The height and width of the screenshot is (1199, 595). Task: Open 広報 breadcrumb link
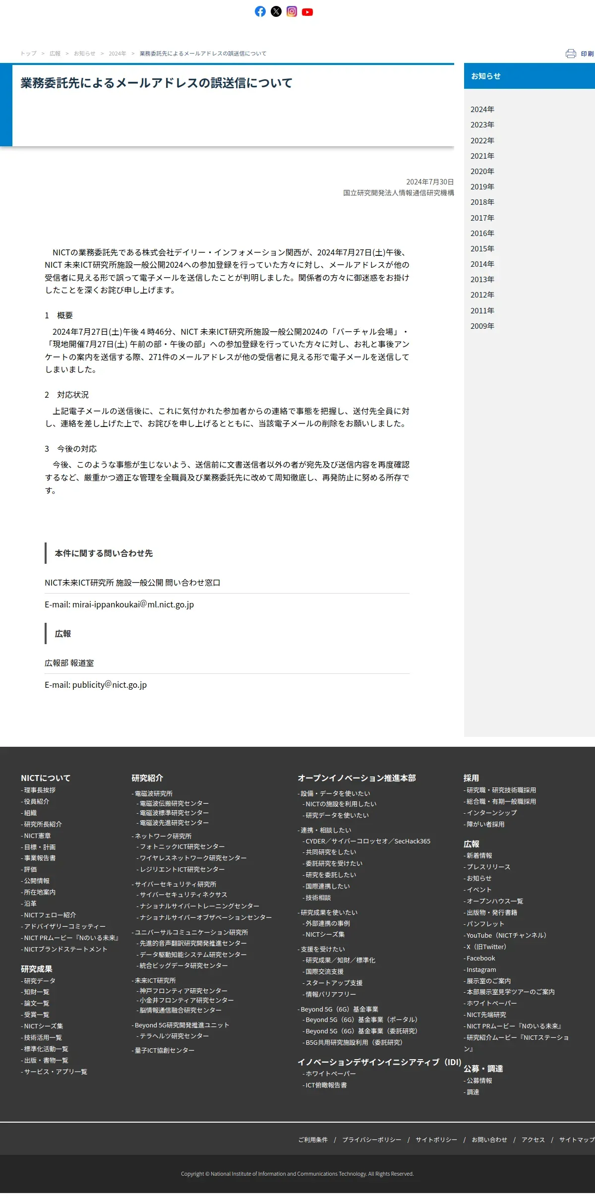(55, 54)
